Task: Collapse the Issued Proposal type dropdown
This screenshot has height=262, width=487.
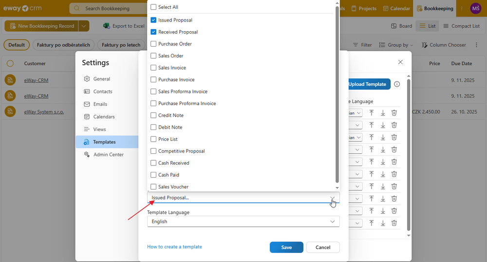Action: coord(333,198)
